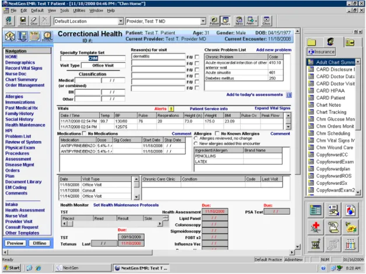This screenshot has width=366, height=274.
Task: Click the template list scroll-down arrow
Action: click(x=358, y=192)
